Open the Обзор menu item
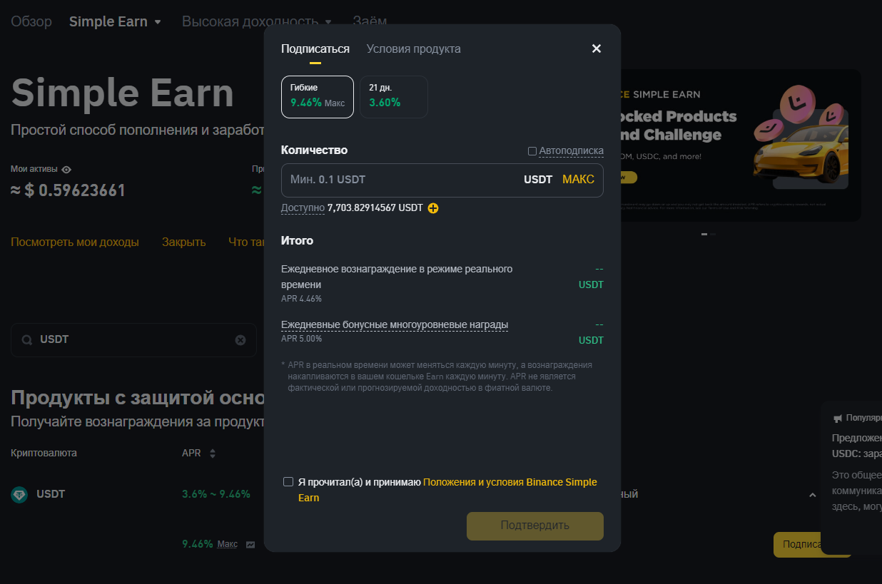Screen dimensions: 882x584 pyautogui.click(x=31, y=21)
